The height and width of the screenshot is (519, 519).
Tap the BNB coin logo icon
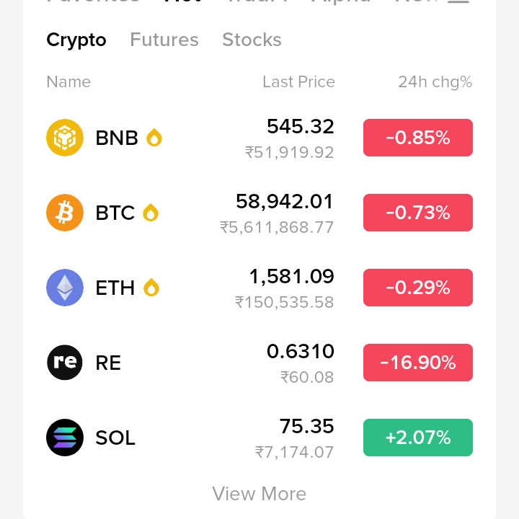[x=65, y=138]
